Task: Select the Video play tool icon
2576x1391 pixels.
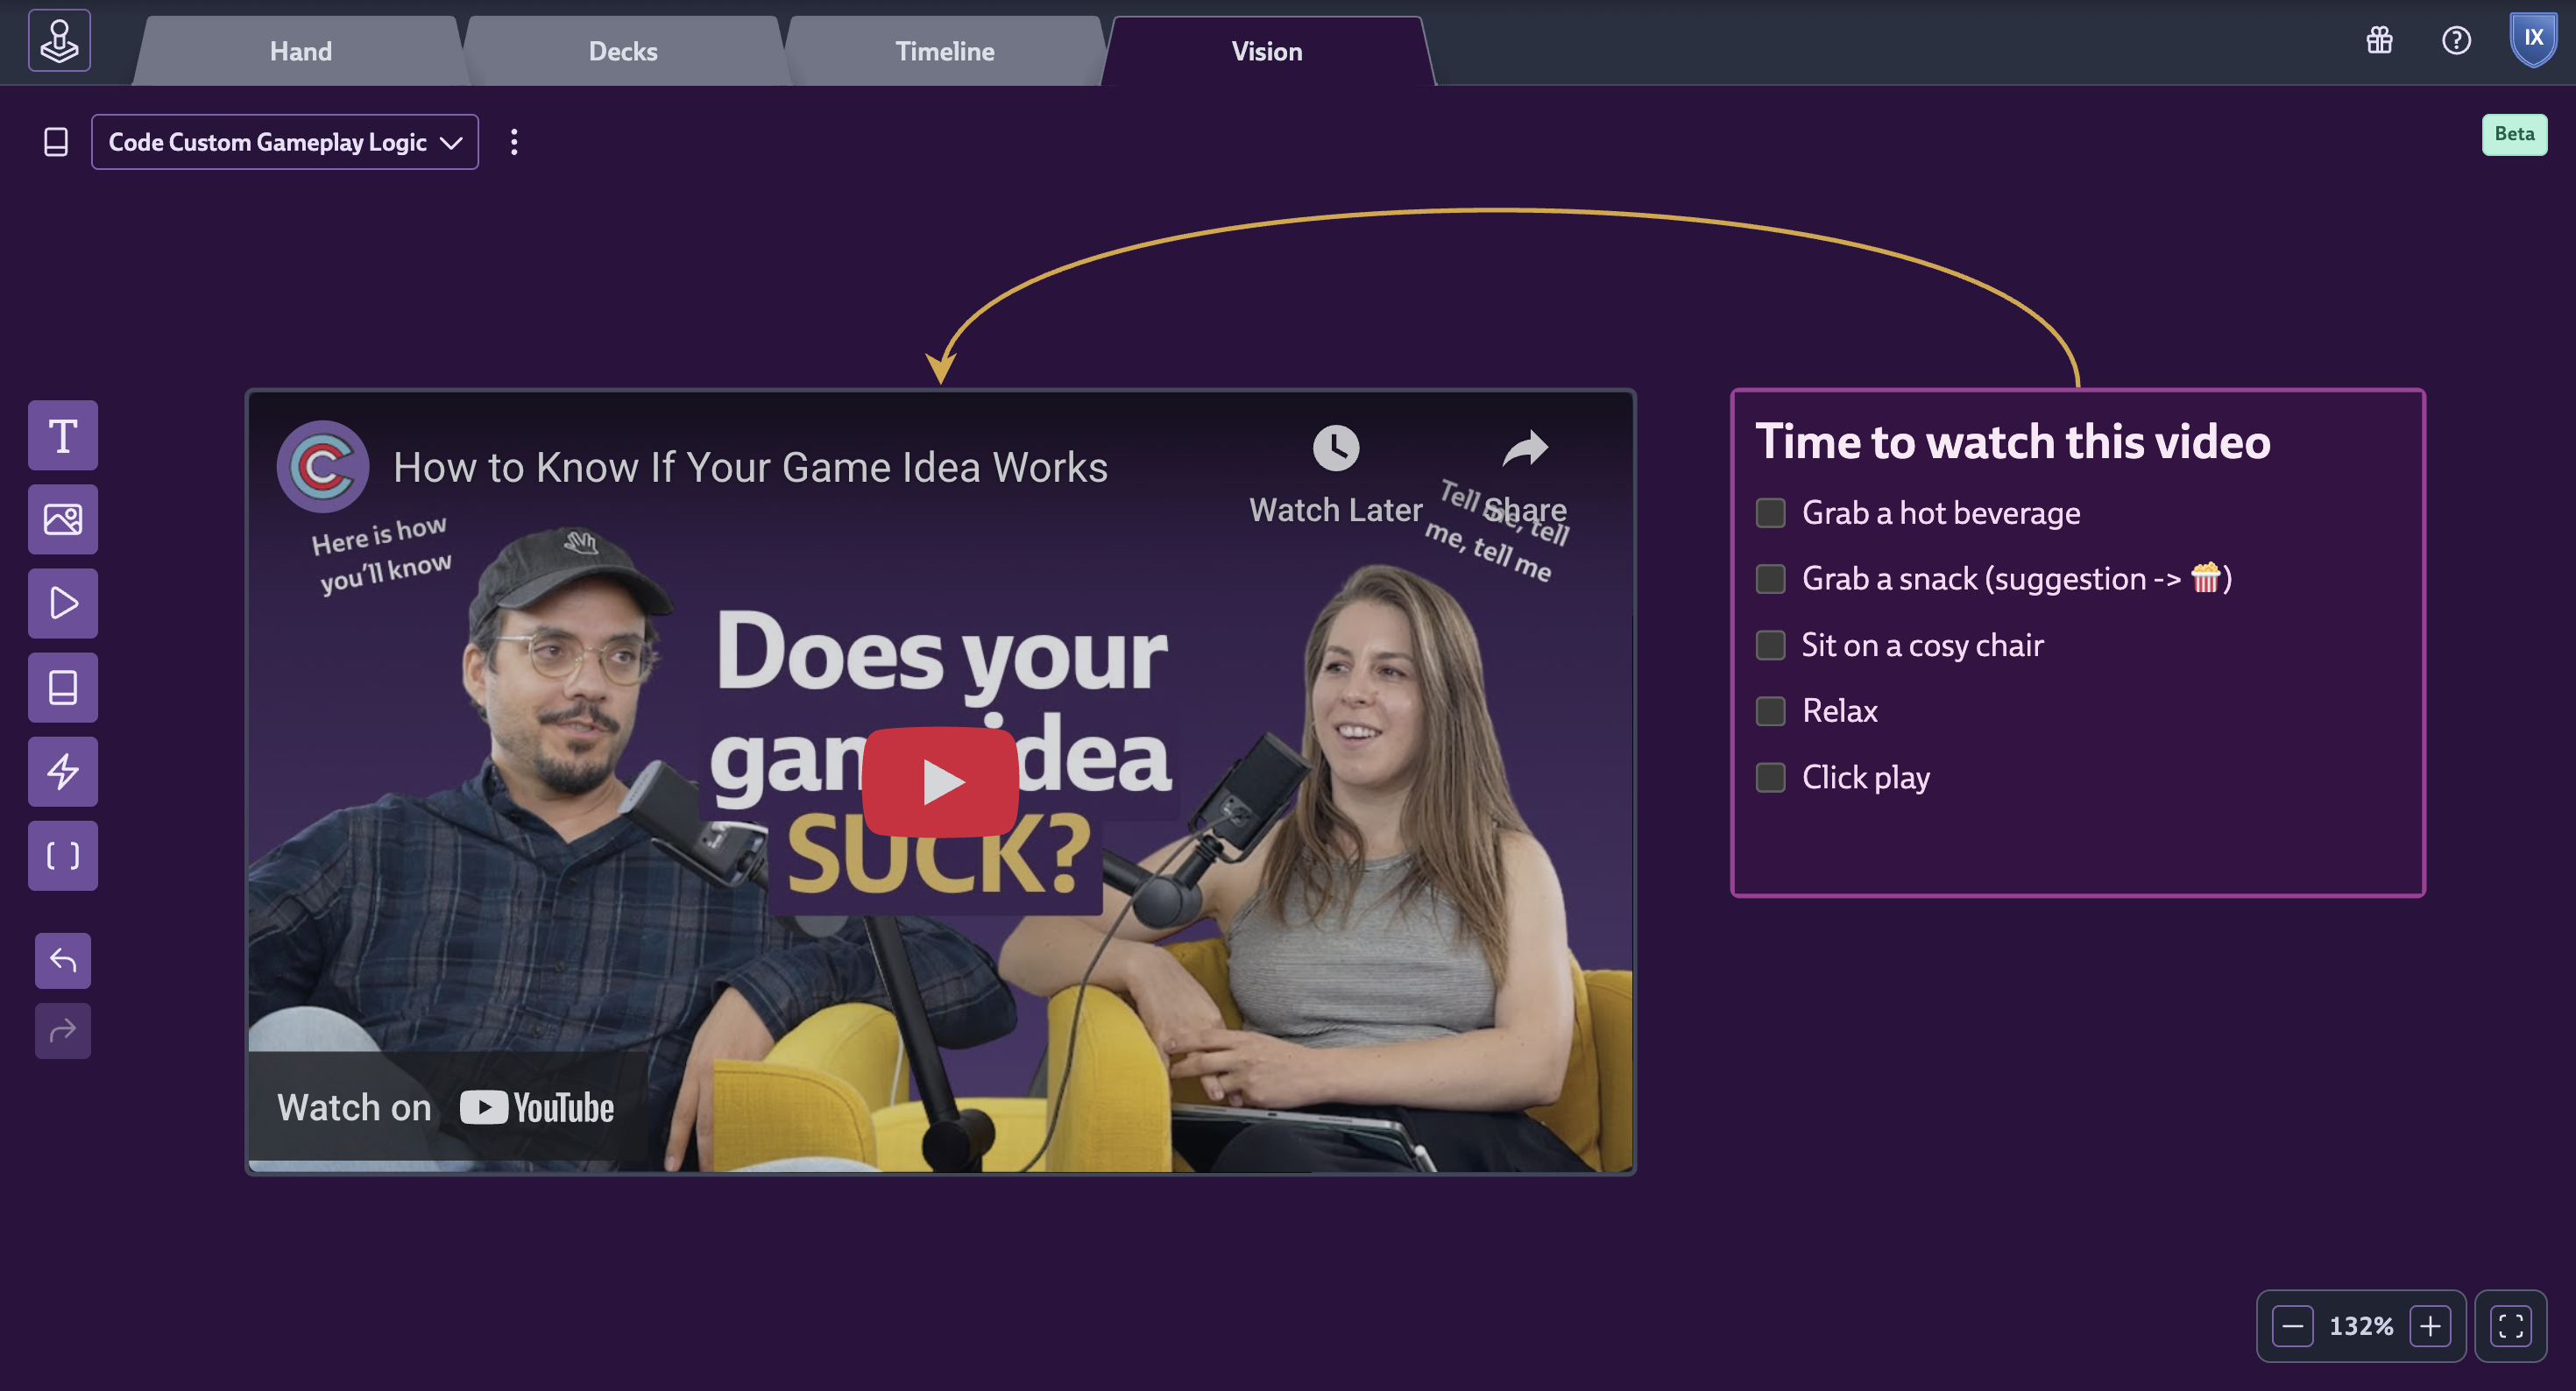Action: [x=63, y=603]
